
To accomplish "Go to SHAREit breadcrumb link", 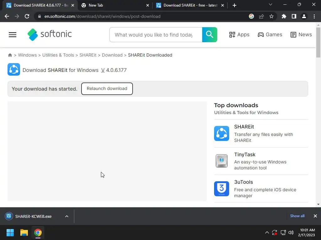I will [x=88, y=55].
